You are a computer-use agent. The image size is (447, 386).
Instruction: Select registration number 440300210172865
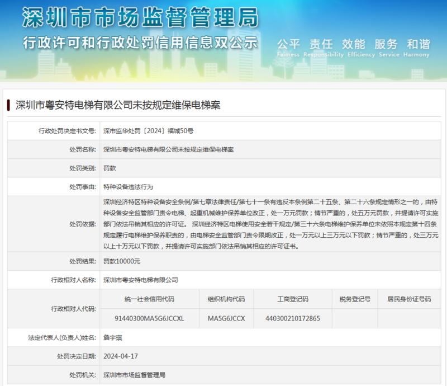pyautogui.click(x=293, y=318)
